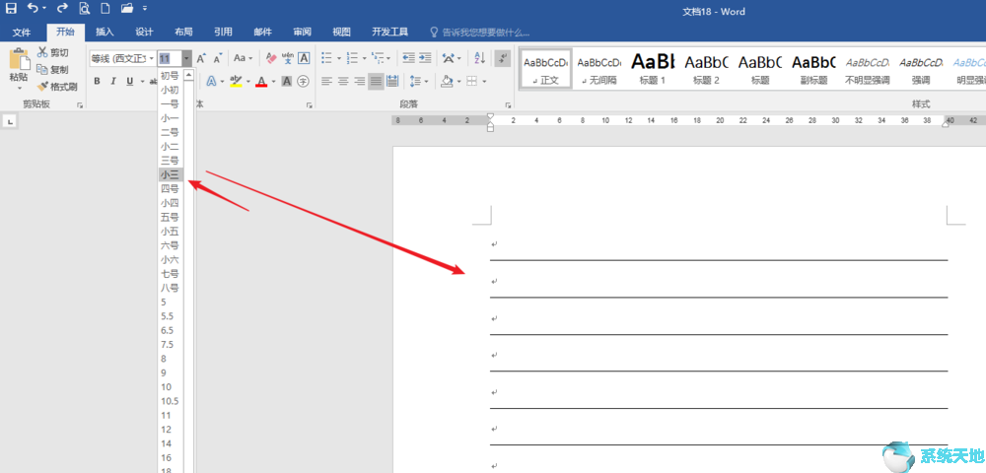The image size is (986, 473).
Task: Open the Customize Quick Access Toolbar arrow
Action: (145, 9)
